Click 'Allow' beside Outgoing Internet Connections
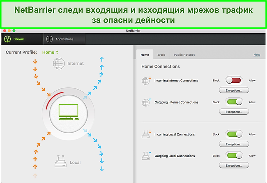 pos(252,102)
